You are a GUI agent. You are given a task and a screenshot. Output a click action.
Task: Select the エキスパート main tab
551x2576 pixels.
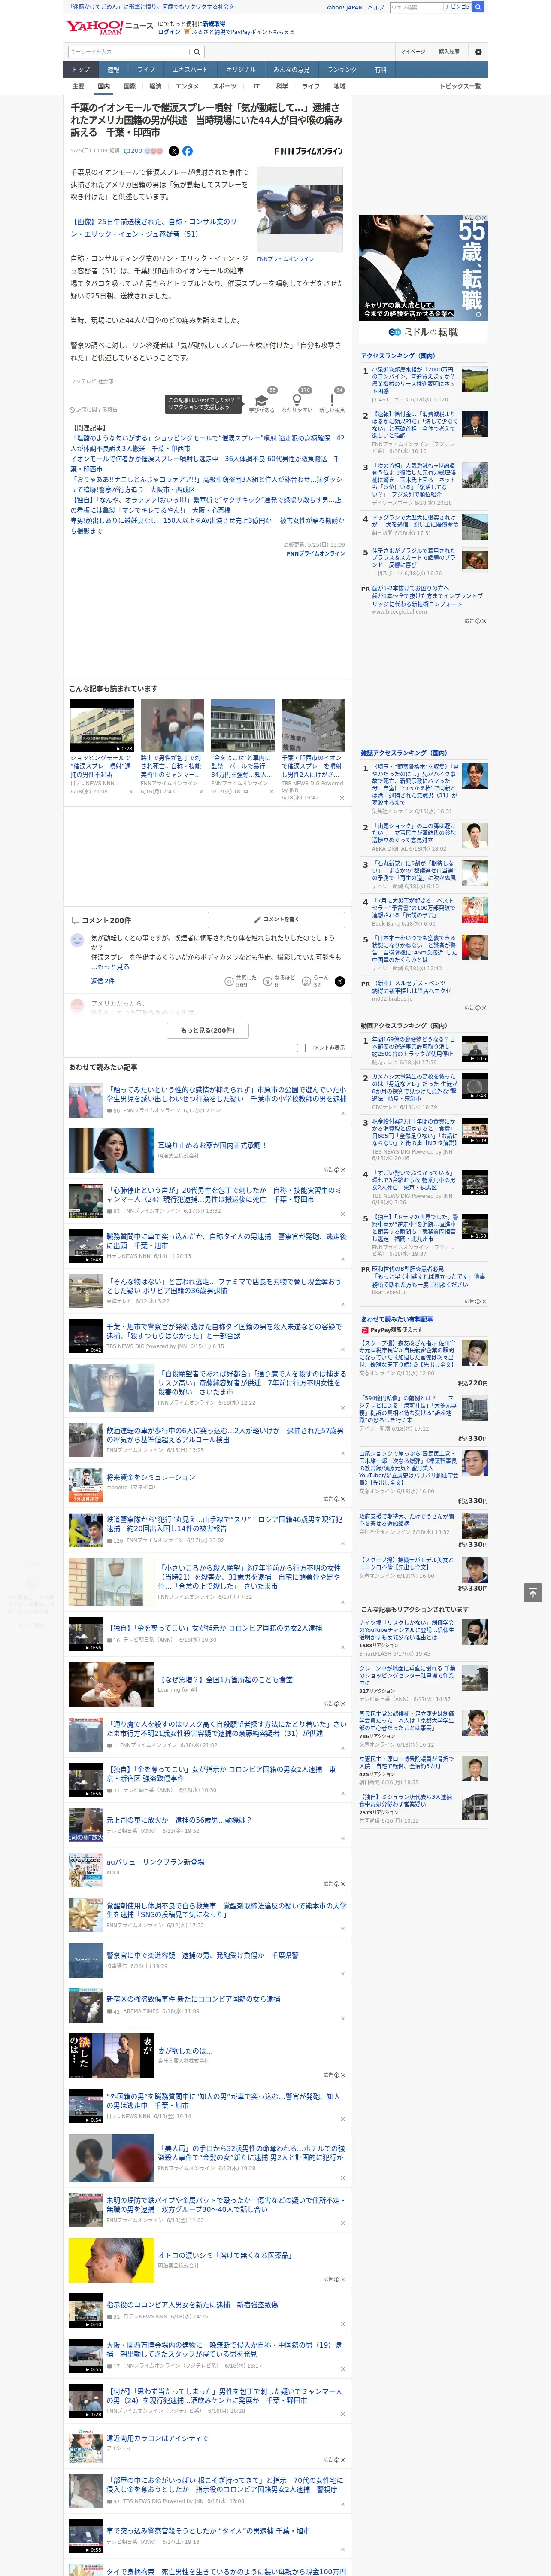click(190, 69)
